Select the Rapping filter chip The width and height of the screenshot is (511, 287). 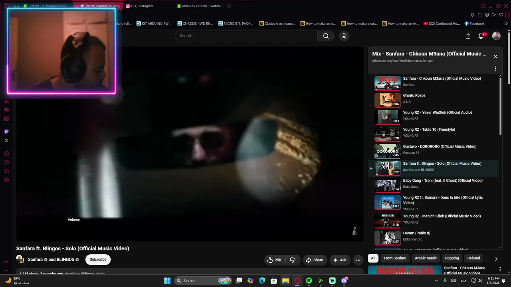coord(452,258)
